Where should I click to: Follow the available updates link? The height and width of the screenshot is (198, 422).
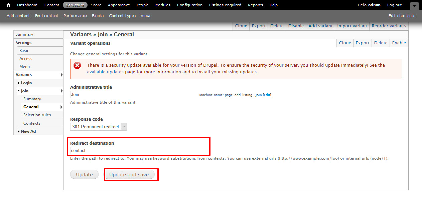105,72
